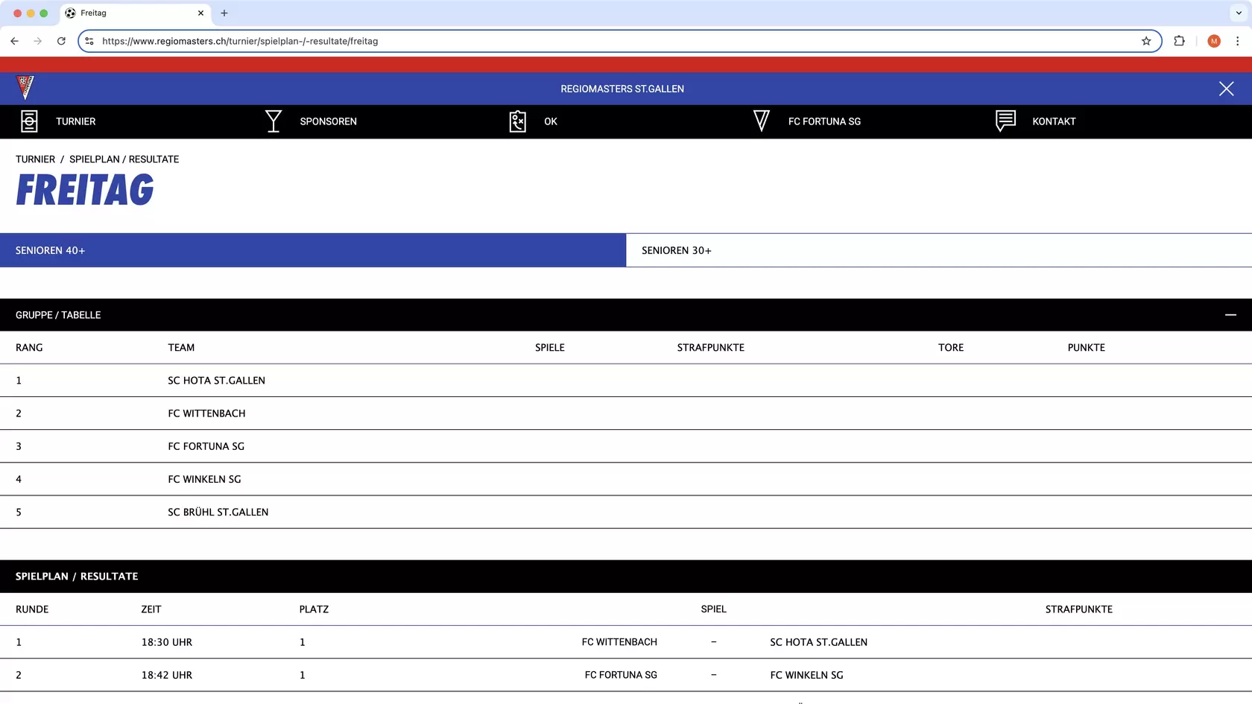Viewport: 1252px width, 704px height.
Task: Click the FC Fortuna SG pennant icon
Action: [761, 121]
